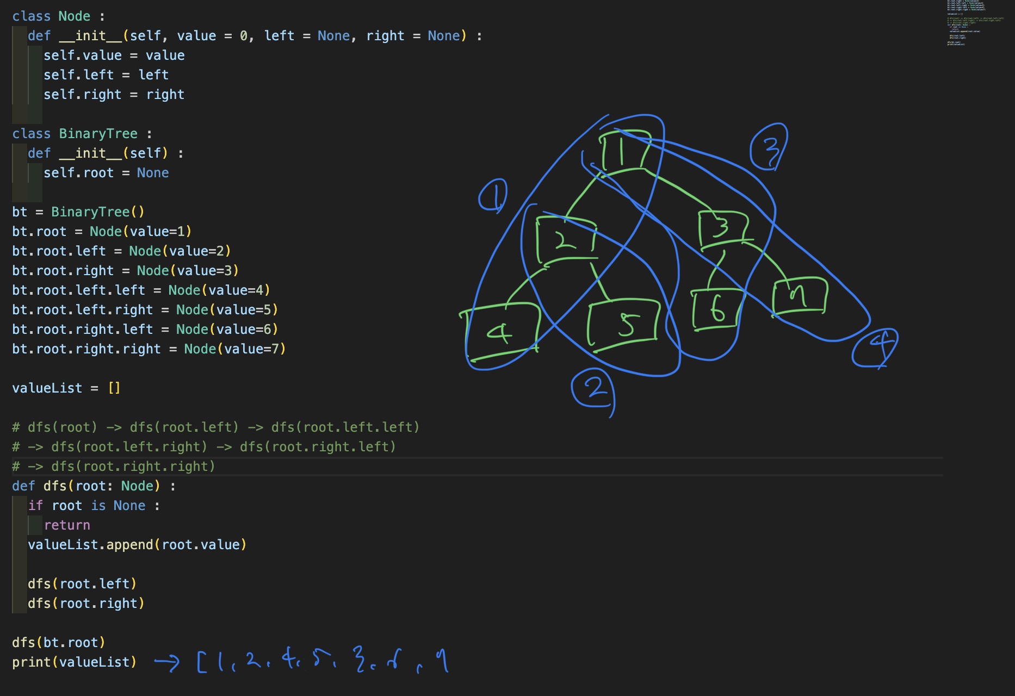Click the hand-drawn node 6 box
This screenshot has width=1015, height=696.
pyautogui.click(x=716, y=309)
